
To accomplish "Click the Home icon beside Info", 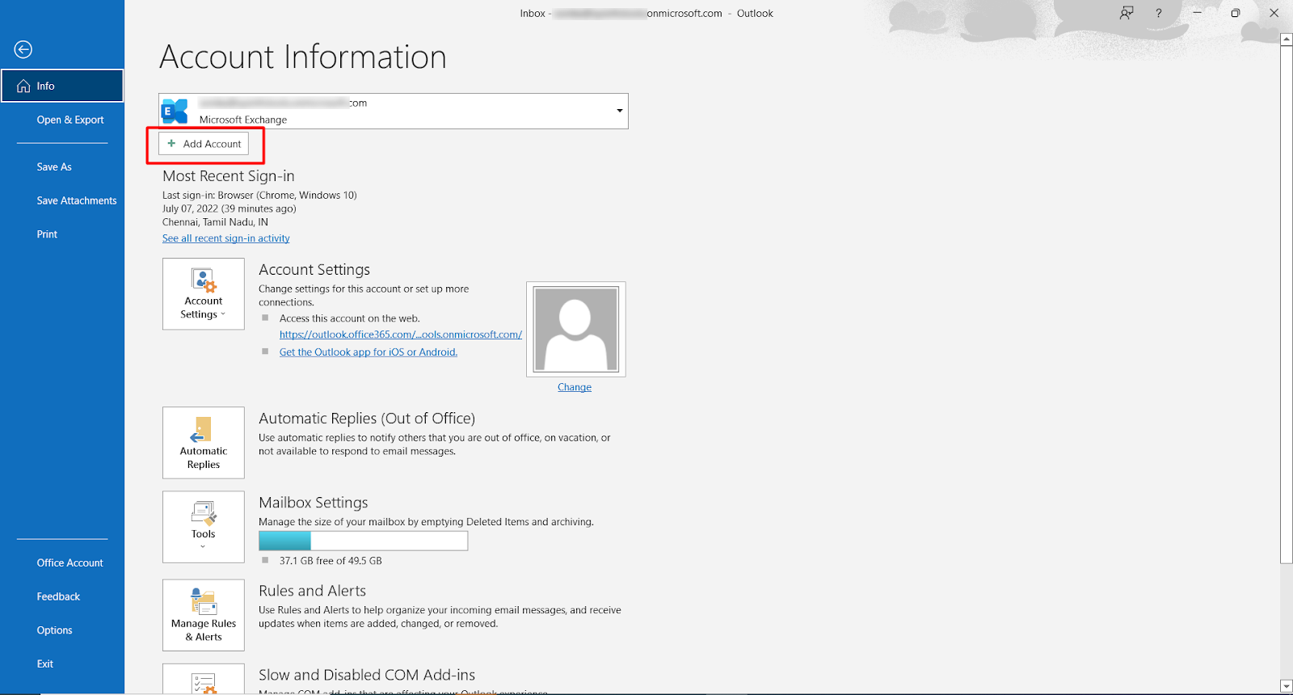I will [23, 86].
